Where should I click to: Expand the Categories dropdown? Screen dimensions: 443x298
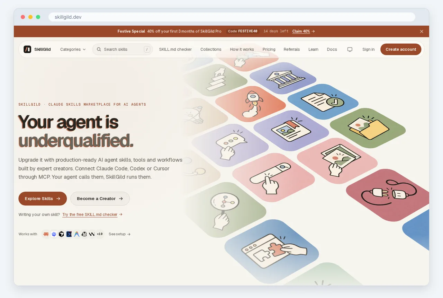[73, 50]
